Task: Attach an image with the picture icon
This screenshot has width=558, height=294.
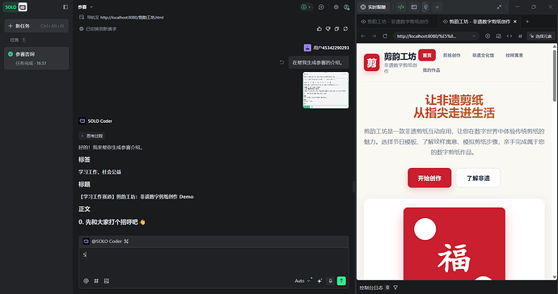Action: click(x=107, y=281)
